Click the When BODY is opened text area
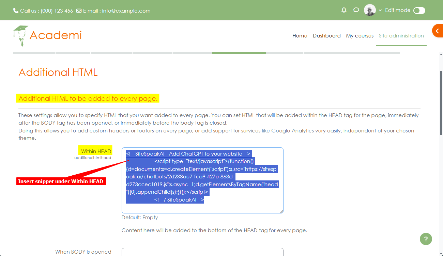This screenshot has width=443, height=256. click(202, 252)
